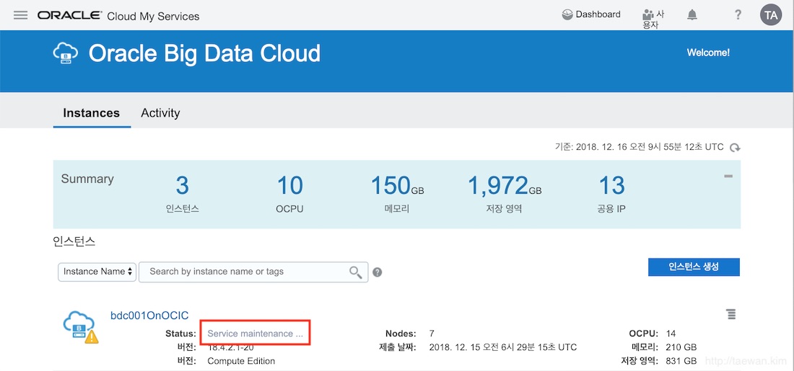Viewport: 794px width, 371px height.
Task: Open the notifications bell
Action: pyautogui.click(x=692, y=15)
